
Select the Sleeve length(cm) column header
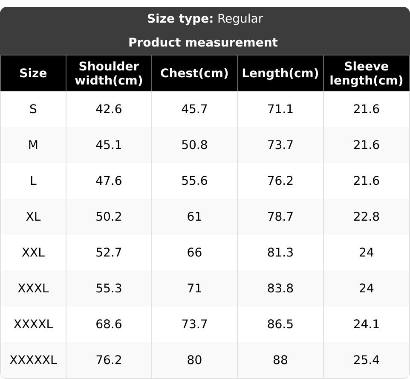pos(366,73)
